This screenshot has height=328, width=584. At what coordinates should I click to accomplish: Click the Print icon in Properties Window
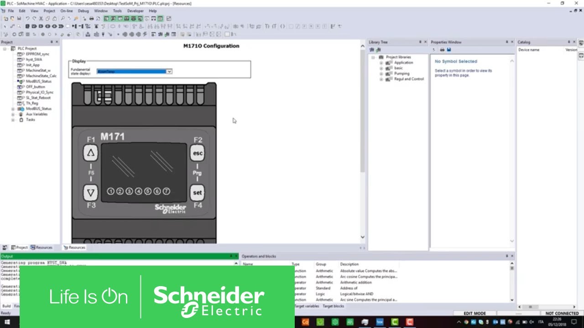point(442,50)
